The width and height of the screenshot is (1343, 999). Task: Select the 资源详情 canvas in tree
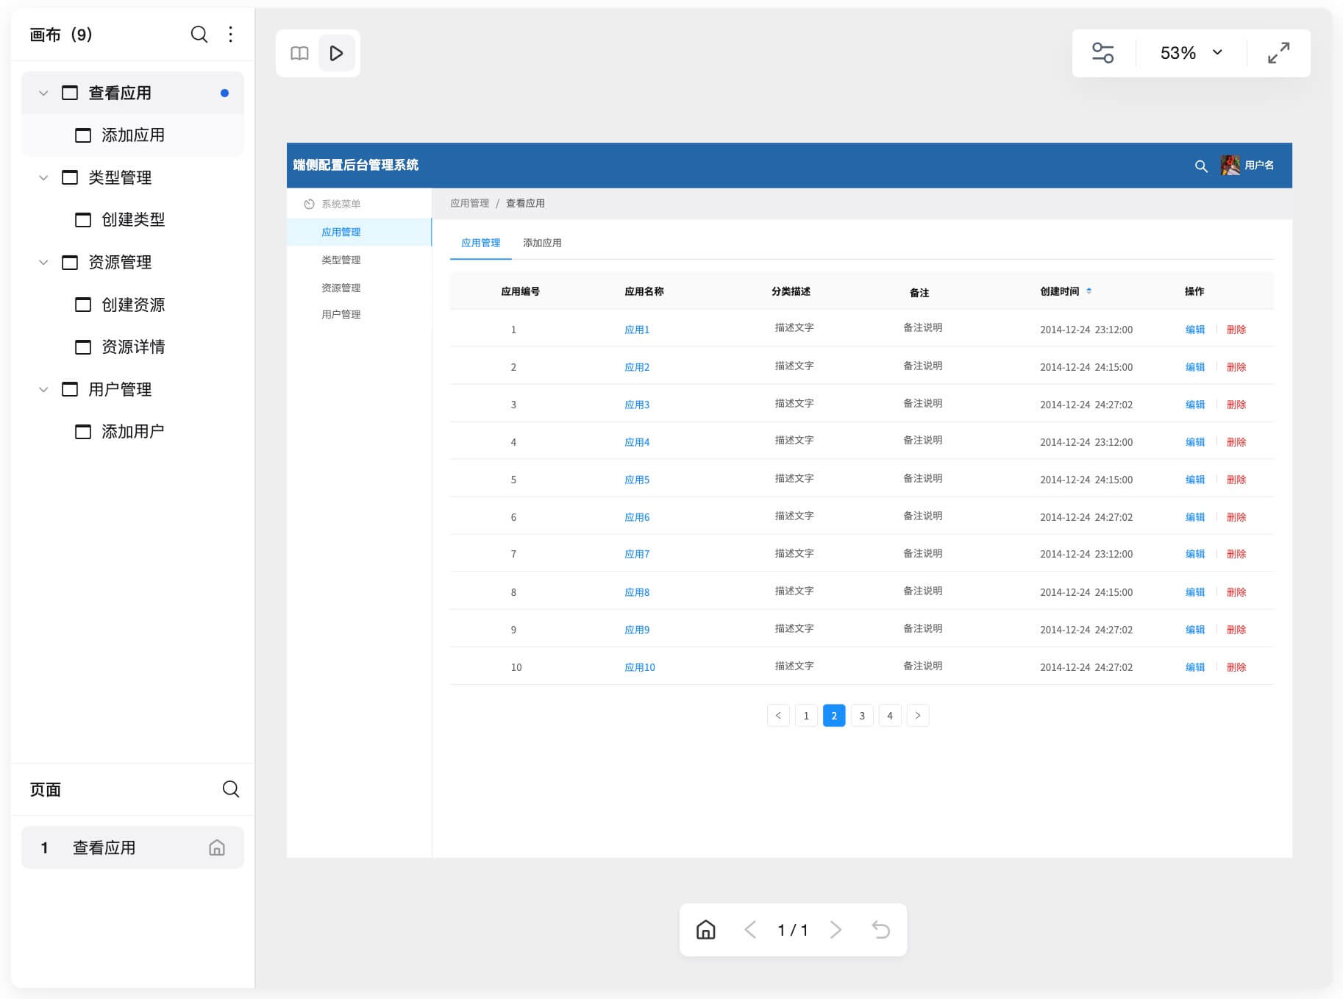click(132, 346)
